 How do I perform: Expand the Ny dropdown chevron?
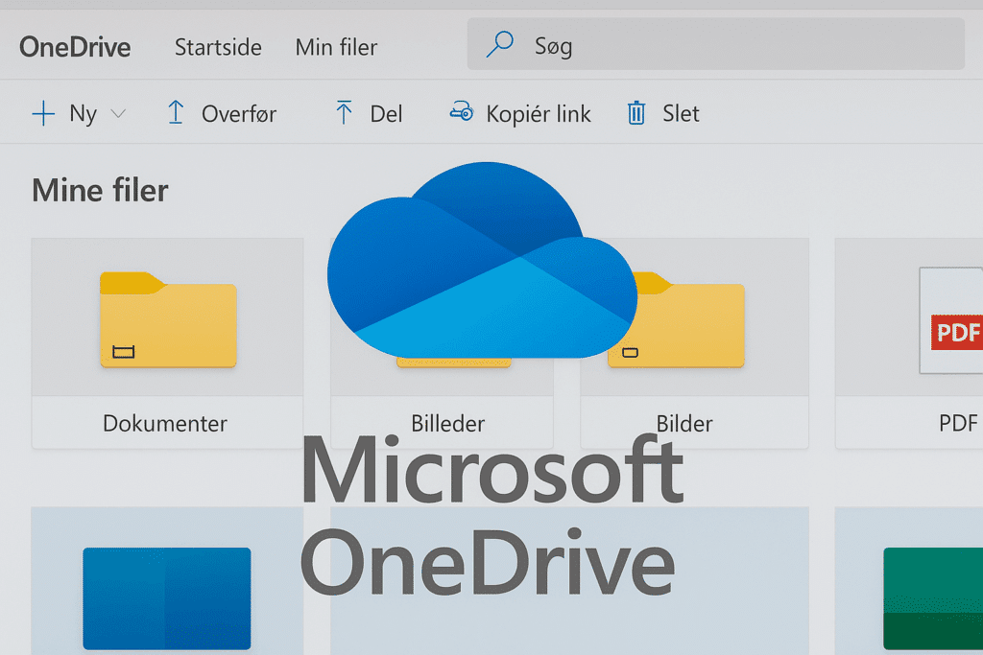(118, 113)
